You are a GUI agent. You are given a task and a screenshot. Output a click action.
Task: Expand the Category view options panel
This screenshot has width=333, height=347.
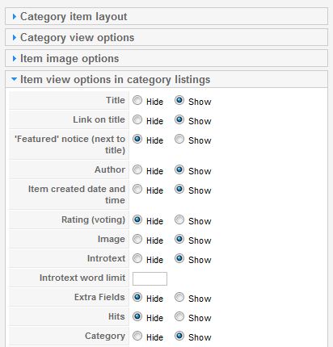(166, 37)
